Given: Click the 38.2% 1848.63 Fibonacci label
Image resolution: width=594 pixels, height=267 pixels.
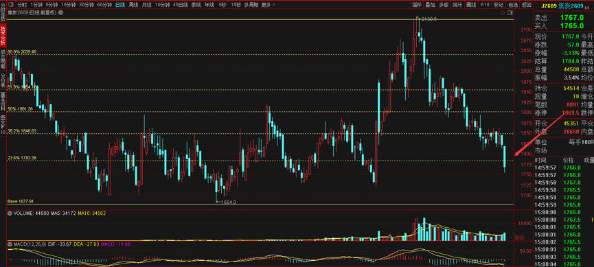Looking at the screenshot, I should coord(21,130).
